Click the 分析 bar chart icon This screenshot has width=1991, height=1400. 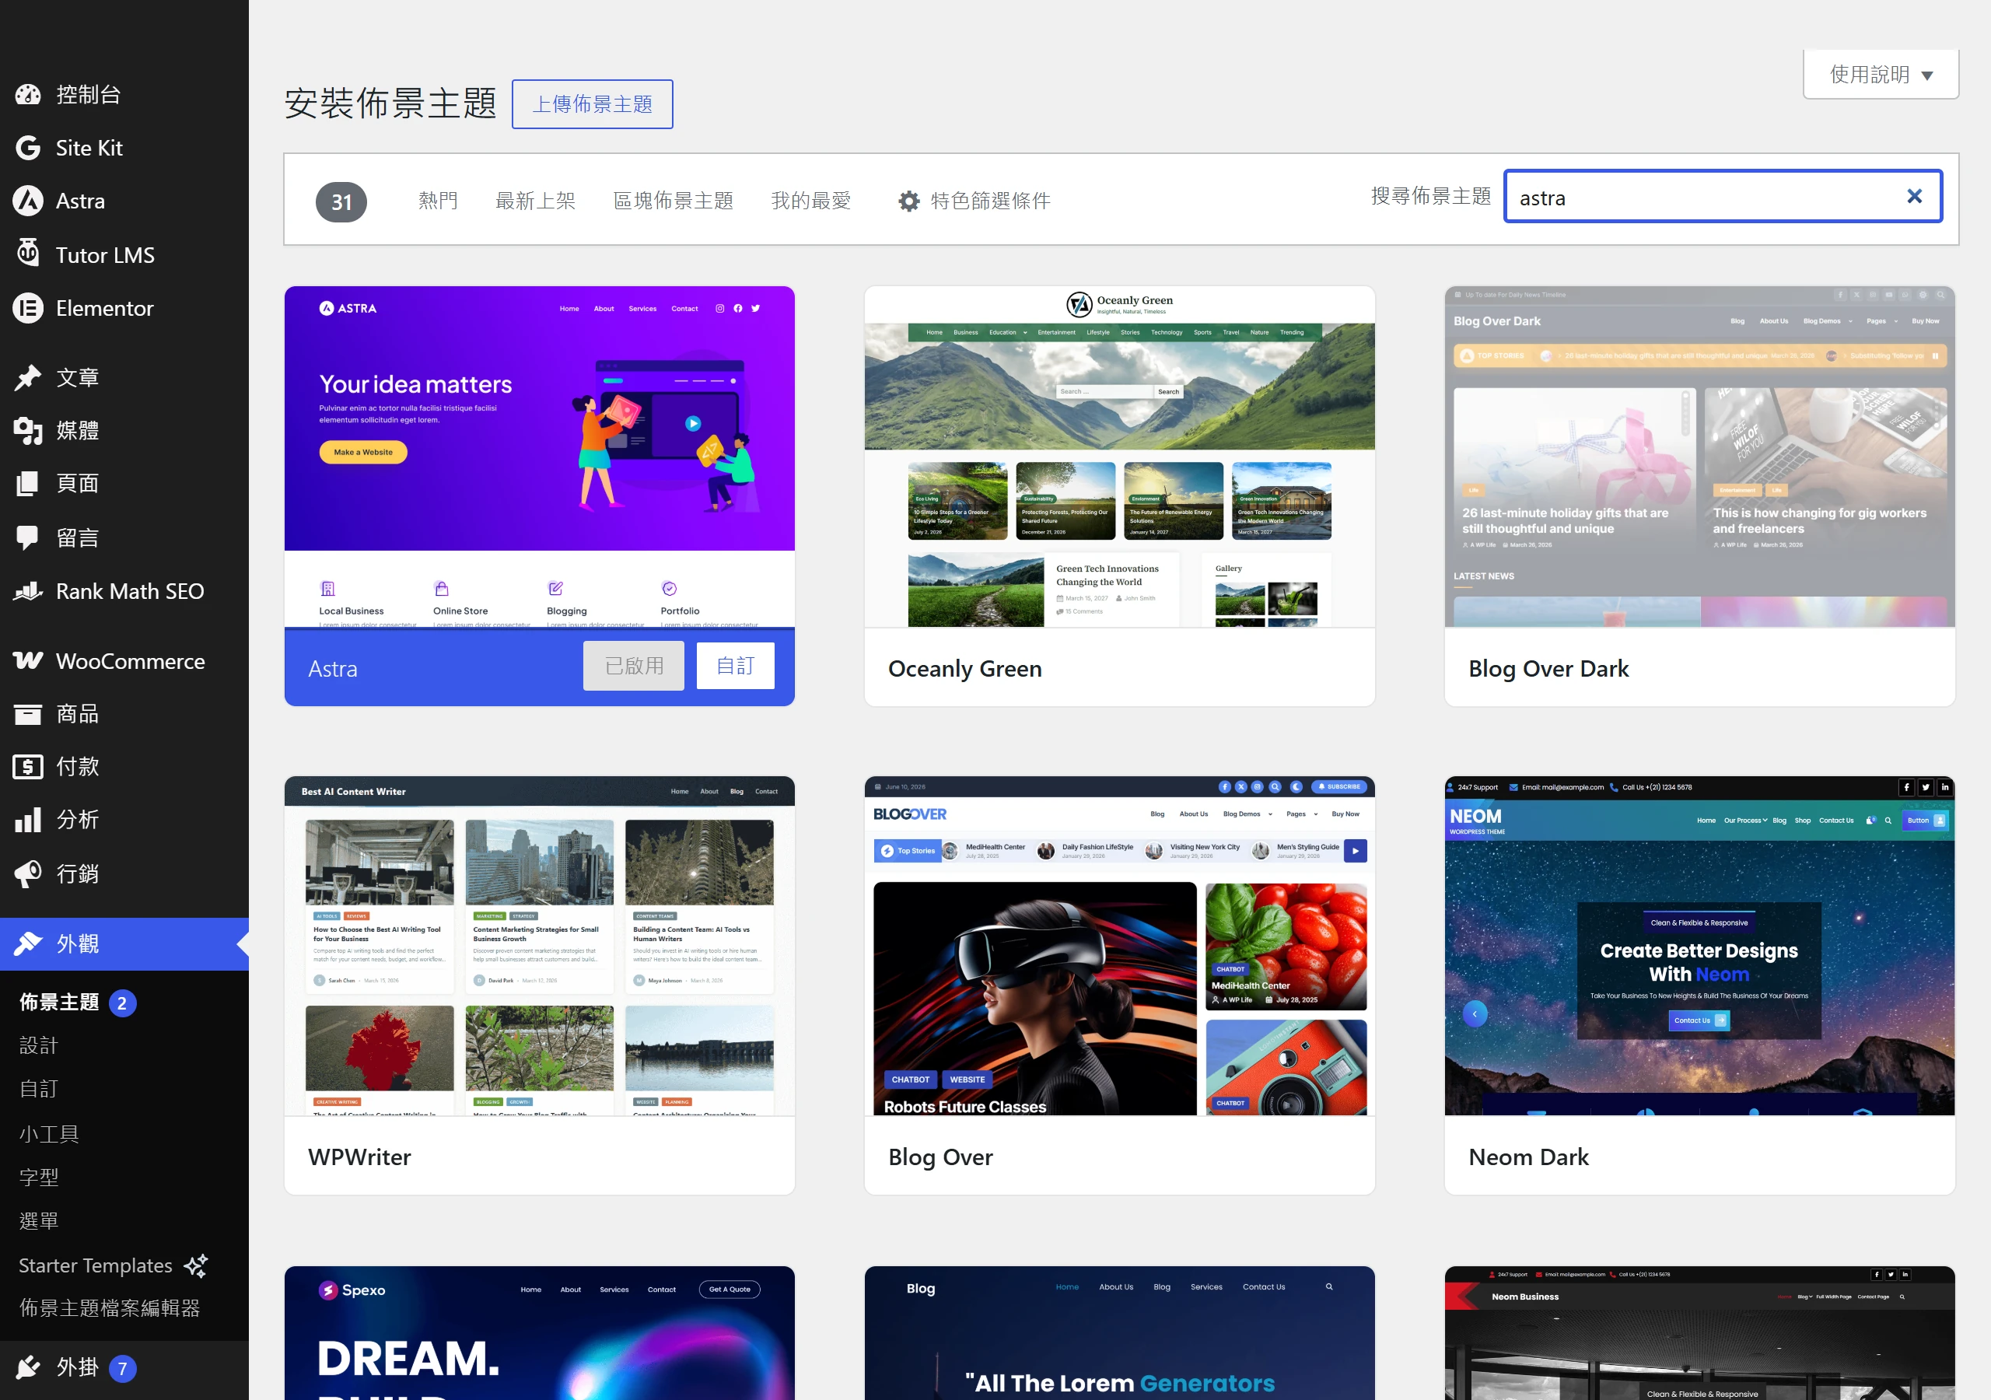pos(28,820)
